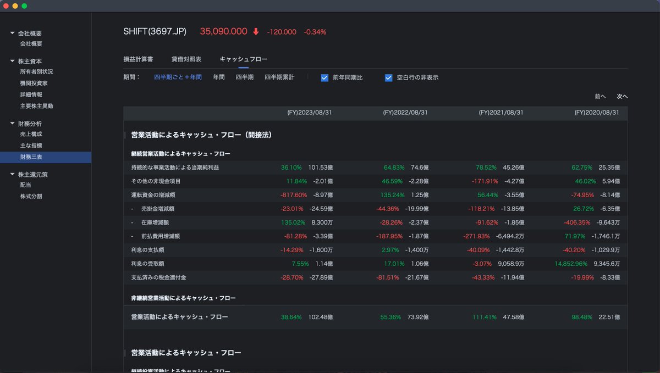Open 株式分割 in sidebar
Viewport: 660px width, 373px height.
[x=31, y=196]
